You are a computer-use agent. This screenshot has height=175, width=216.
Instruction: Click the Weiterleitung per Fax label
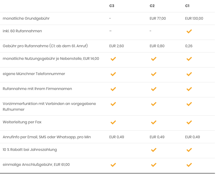(x=22, y=122)
